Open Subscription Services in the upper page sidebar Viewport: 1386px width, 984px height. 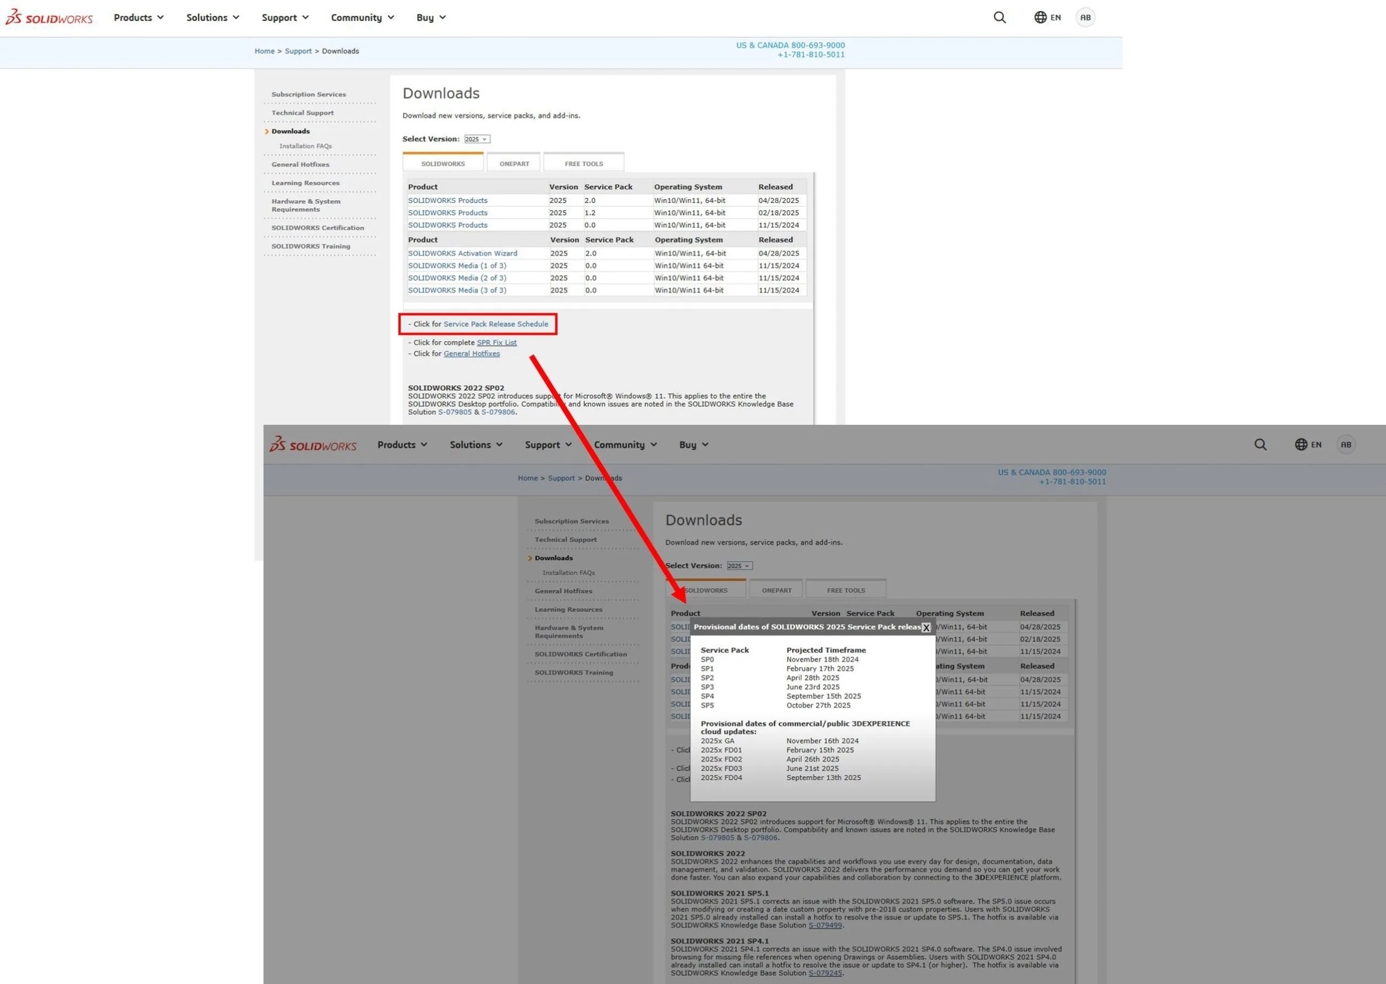(x=309, y=95)
